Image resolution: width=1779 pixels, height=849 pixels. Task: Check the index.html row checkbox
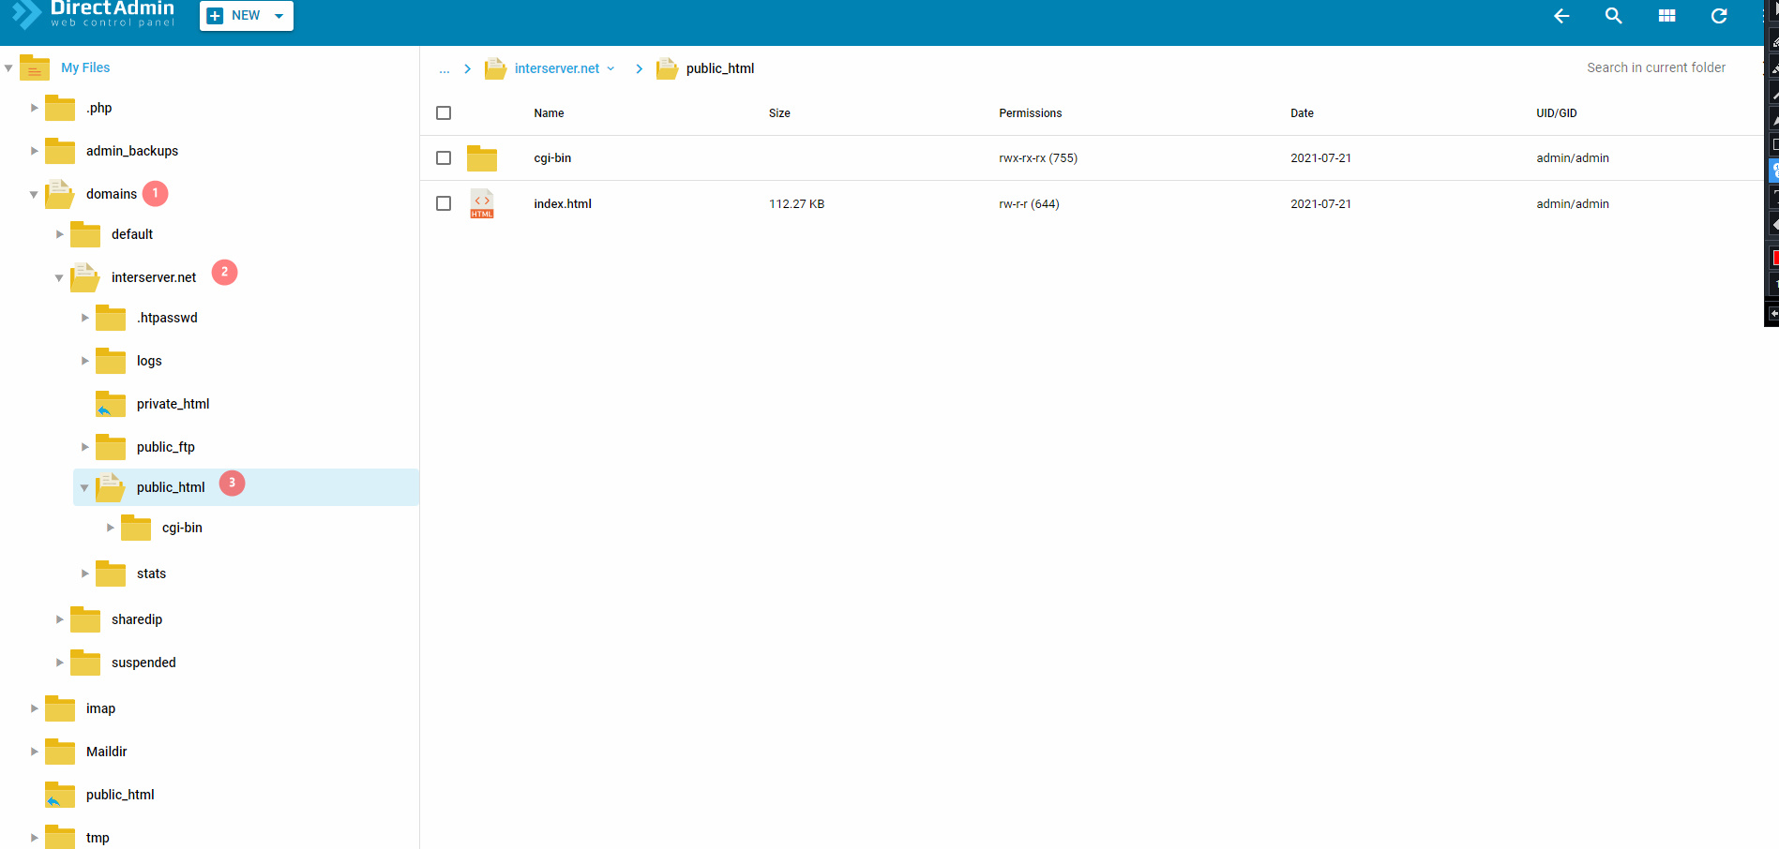pos(444,203)
